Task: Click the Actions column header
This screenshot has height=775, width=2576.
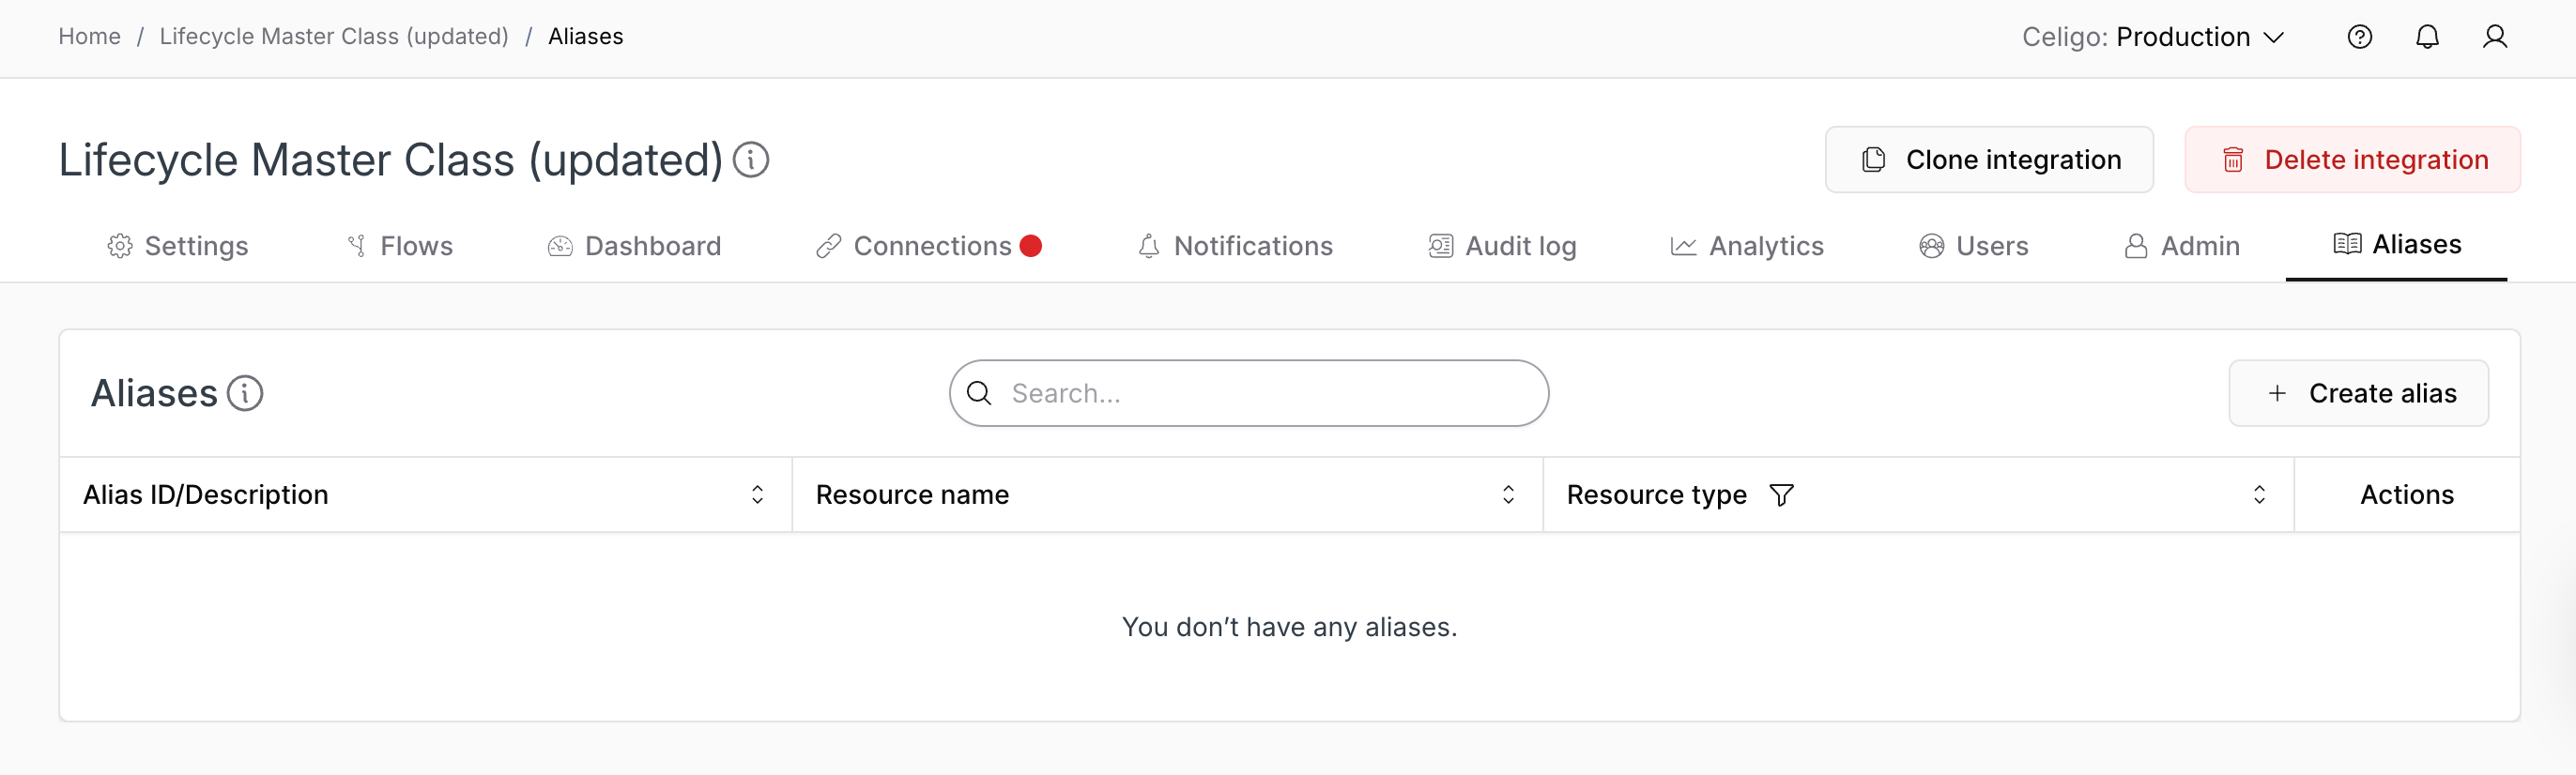Action: pos(2406,495)
